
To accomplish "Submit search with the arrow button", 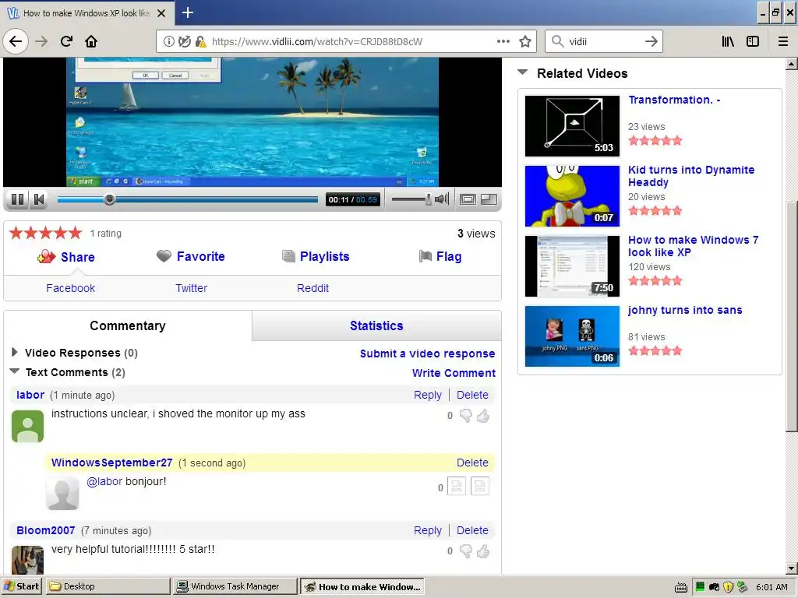I will tap(651, 41).
